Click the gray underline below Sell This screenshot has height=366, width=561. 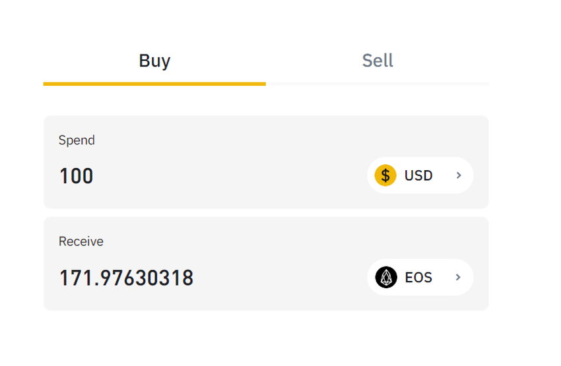[x=378, y=84]
